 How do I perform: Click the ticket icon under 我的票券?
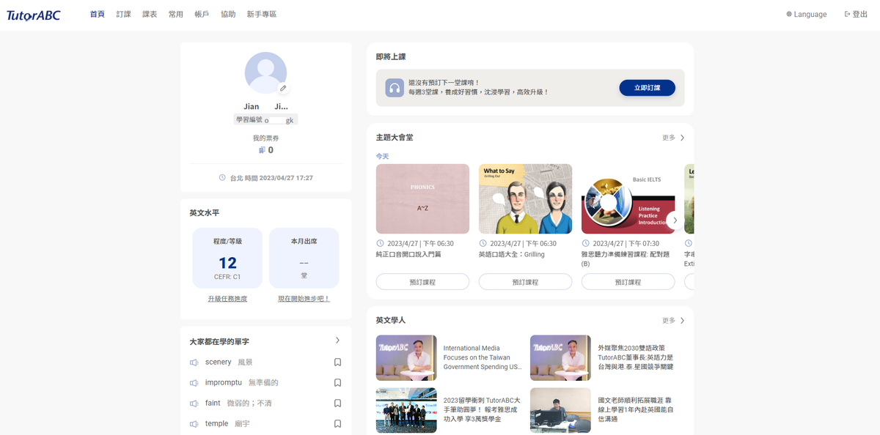click(261, 150)
